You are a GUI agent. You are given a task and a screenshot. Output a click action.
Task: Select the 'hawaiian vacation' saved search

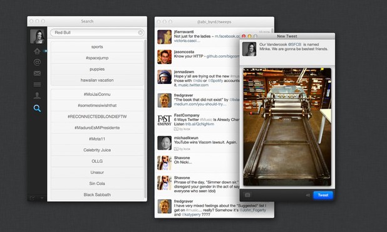coord(97,80)
